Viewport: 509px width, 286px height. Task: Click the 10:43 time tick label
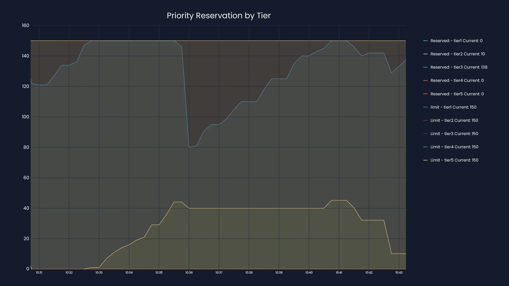click(399, 272)
